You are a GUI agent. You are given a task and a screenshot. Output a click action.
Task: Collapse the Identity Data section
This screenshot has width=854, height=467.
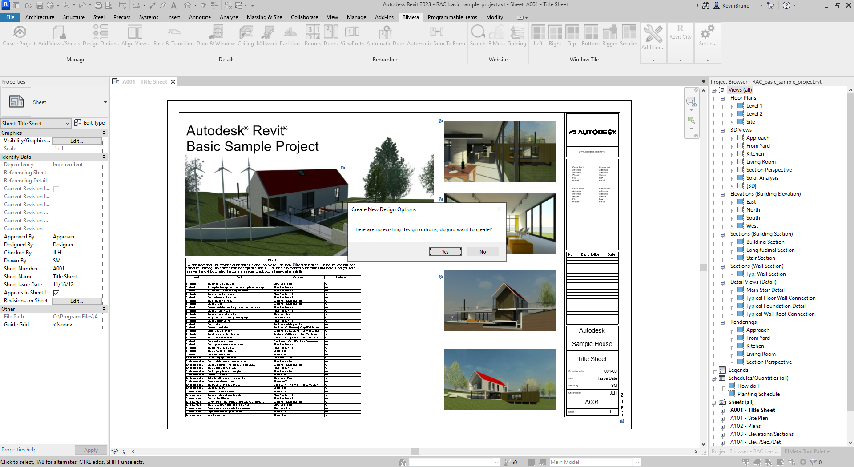(x=104, y=157)
